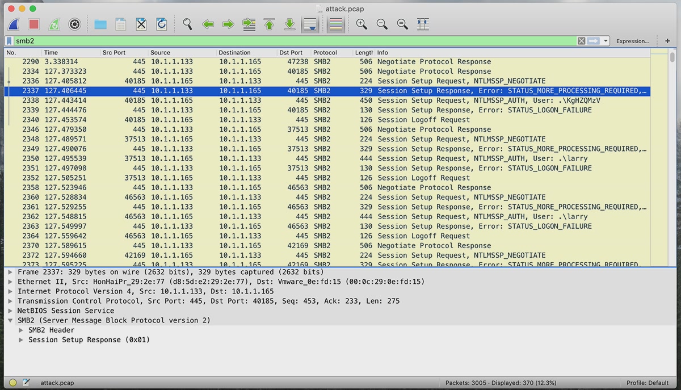Screen dimensions: 681x390
Task: Open capture options gear icon
Action: point(74,24)
